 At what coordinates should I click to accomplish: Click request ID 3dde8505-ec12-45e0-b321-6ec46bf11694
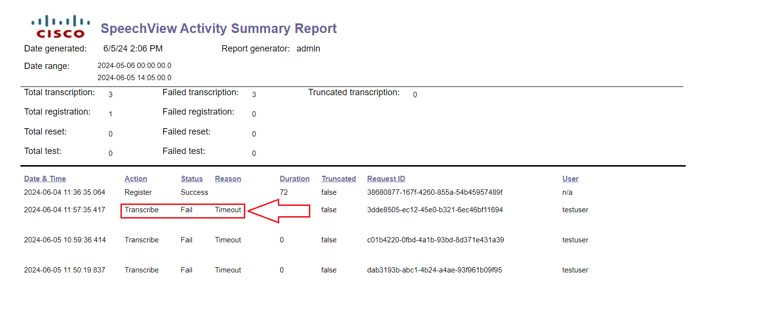click(435, 210)
